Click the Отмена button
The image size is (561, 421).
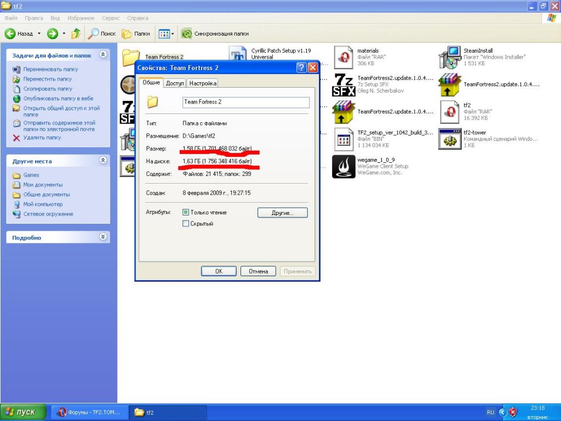[x=259, y=271]
